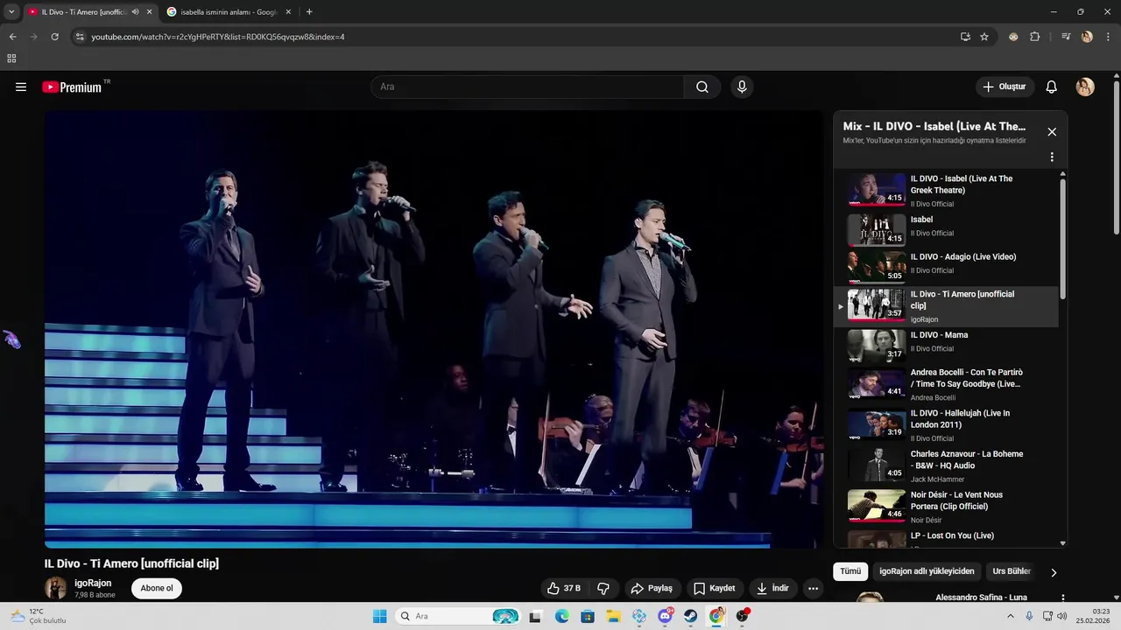Open YouTube notifications bell
Image resolution: width=1121 pixels, height=630 pixels.
point(1052,87)
